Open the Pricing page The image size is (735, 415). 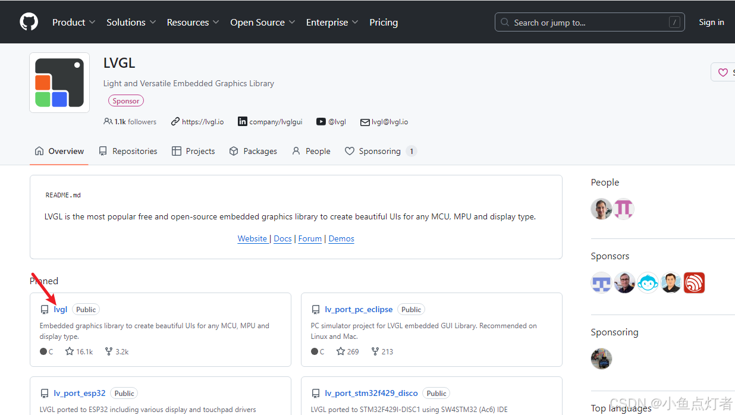[x=384, y=22]
